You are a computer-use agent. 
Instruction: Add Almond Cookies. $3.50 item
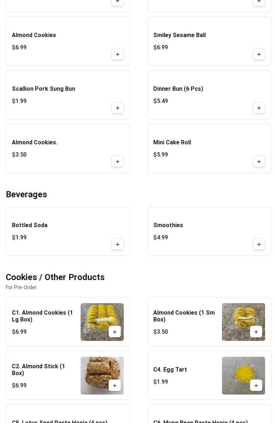[x=118, y=162]
